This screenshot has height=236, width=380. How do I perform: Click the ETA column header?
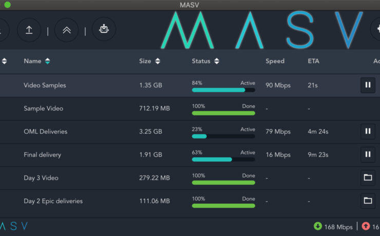313,61
